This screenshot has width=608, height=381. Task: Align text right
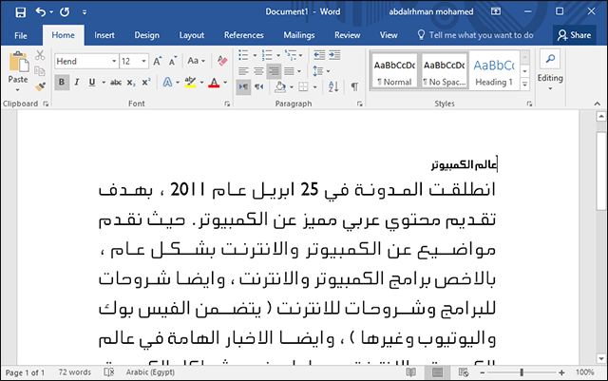tap(274, 71)
